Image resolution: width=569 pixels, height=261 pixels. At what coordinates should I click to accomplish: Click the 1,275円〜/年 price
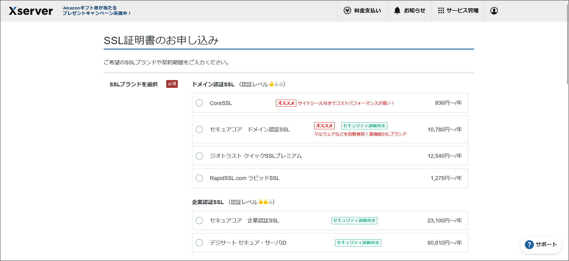coord(446,178)
